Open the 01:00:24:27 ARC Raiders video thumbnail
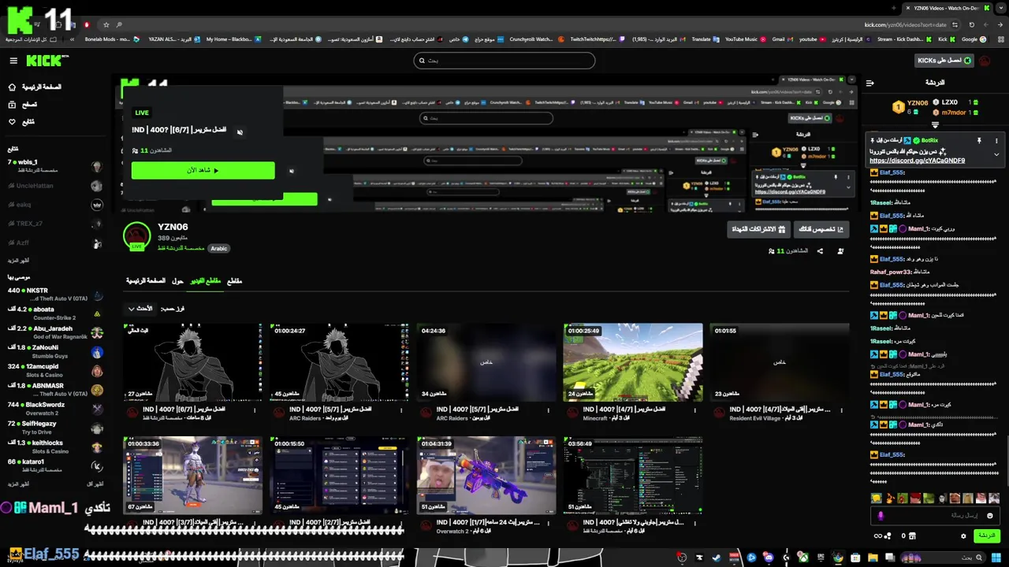Screen dimensions: 1009x567 [x=340, y=362]
